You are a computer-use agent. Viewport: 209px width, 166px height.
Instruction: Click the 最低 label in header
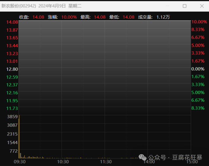[x=114, y=17]
